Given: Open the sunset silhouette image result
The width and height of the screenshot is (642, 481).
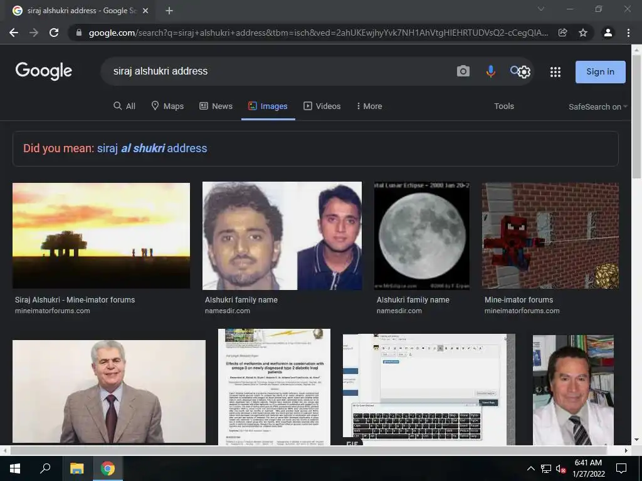Looking at the screenshot, I should (101, 235).
